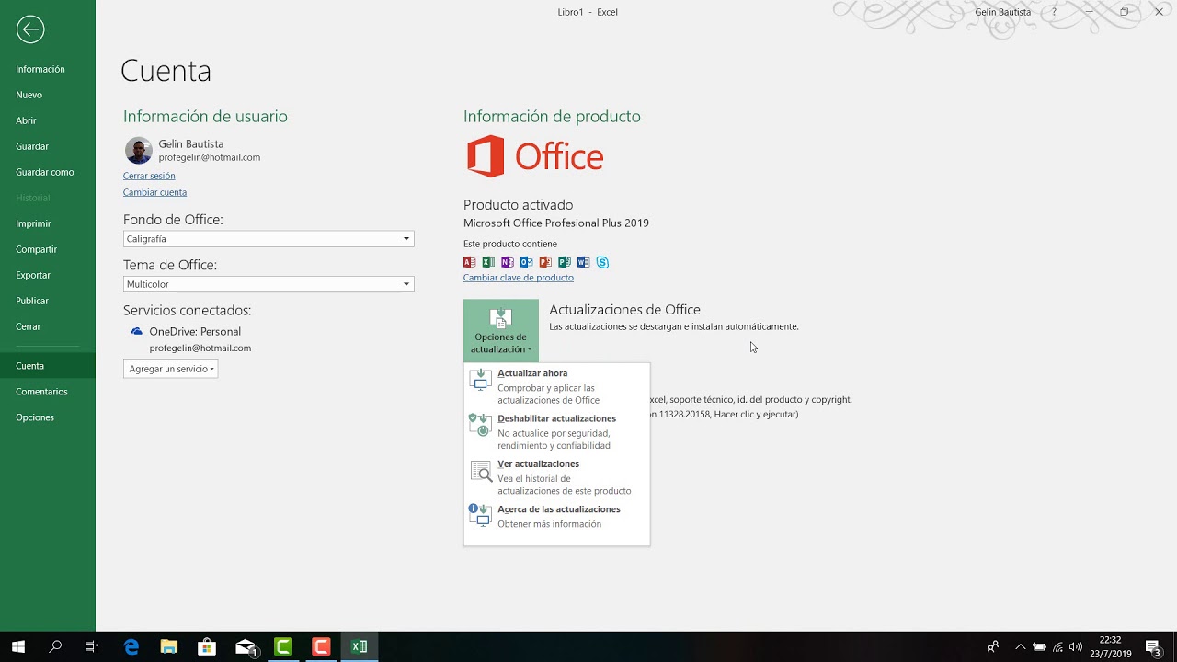This screenshot has width=1177, height=662.
Task: Click the Excel taskbar icon
Action: [x=360, y=646]
